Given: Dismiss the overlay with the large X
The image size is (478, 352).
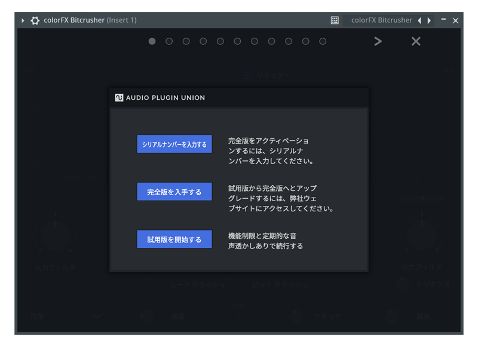Looking at the screenshot, I should click(x=416, y=41).
